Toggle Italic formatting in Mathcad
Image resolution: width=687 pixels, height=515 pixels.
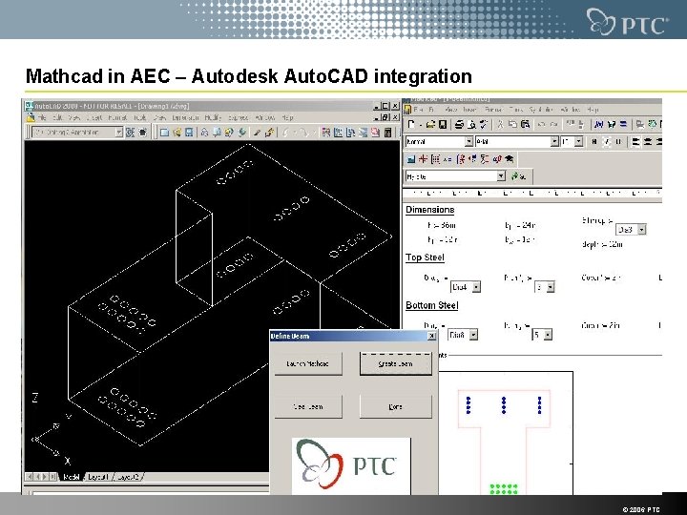pyautogui.click(x=607, y=141)
